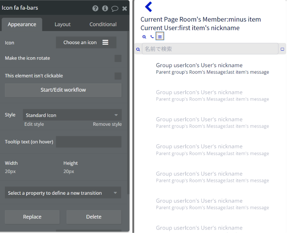Click the Tooltip text input field
The width and height of the screenshot is (288, 233).
click(x=89, y=142)
